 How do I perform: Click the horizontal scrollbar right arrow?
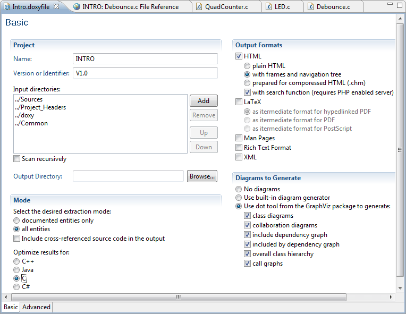391,297
